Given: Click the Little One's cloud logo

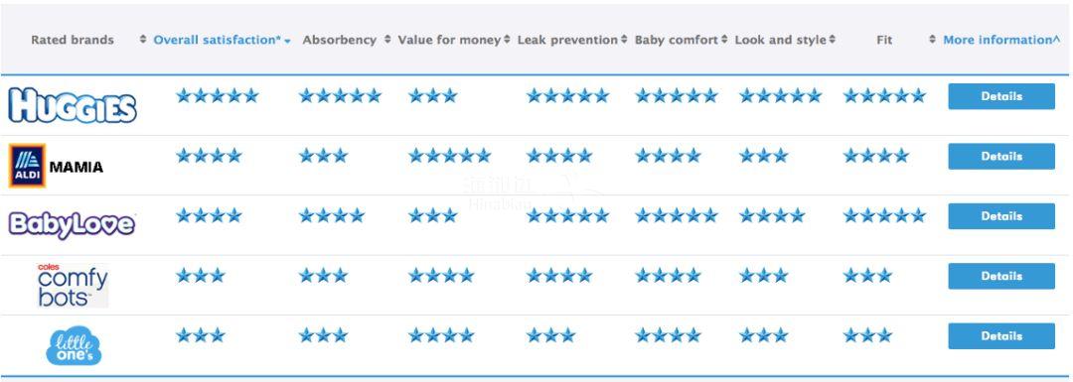Looking at the screenshot, I should (74, 345).
